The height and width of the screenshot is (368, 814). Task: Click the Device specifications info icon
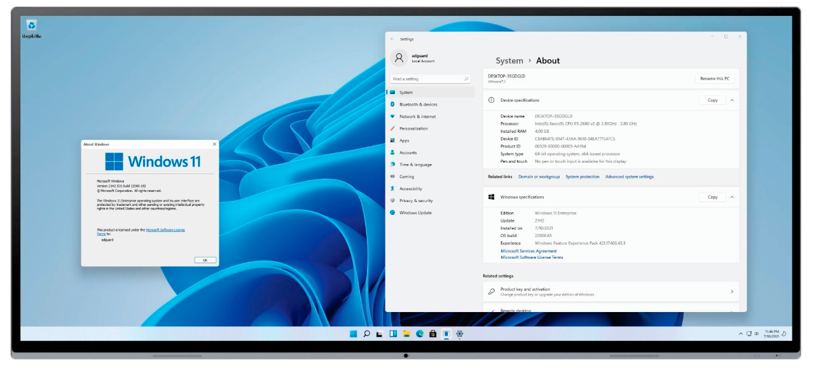coord(491,100)
